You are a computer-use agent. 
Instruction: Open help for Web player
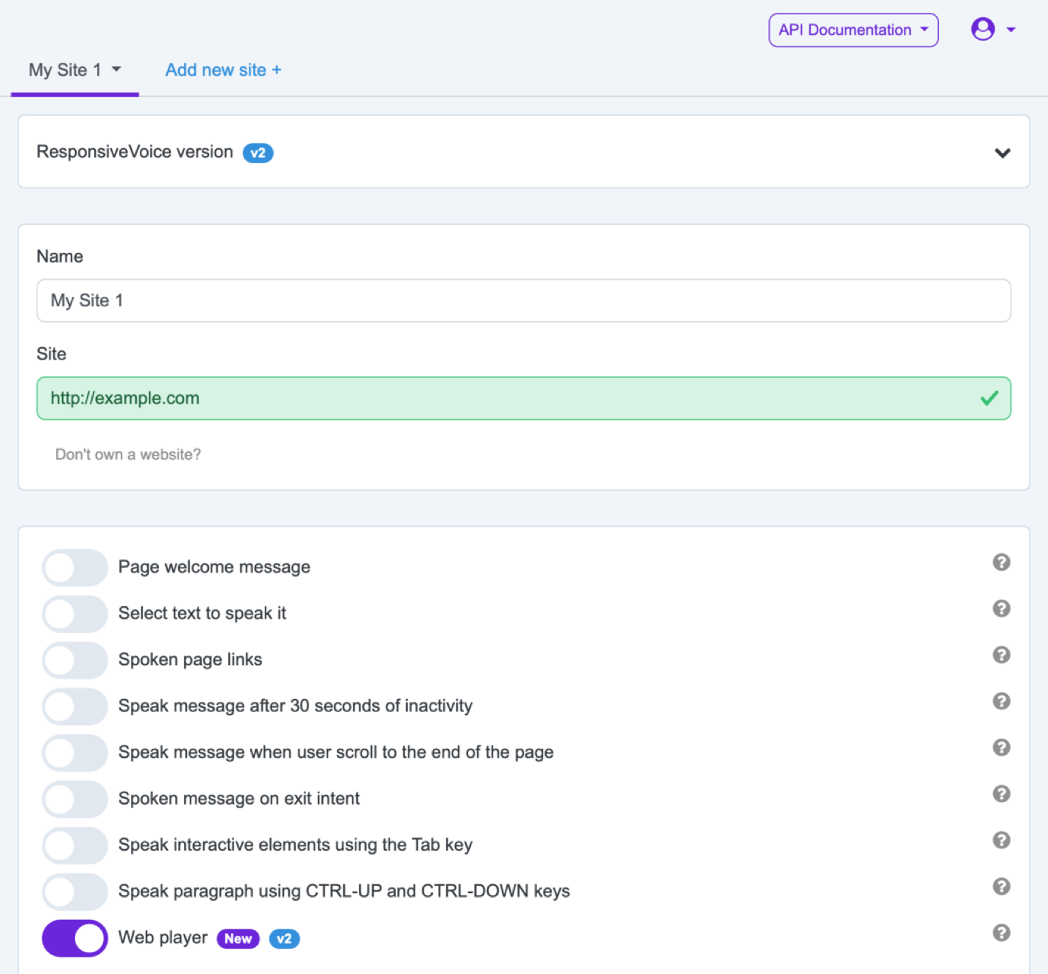pos(1001,933)
